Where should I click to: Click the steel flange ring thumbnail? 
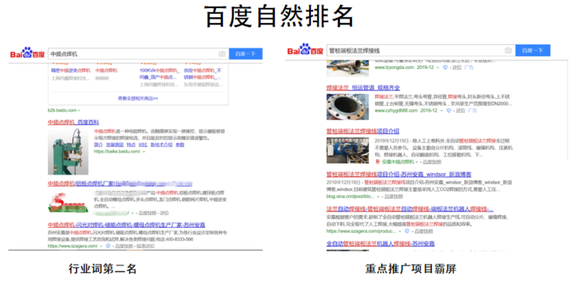(348, 107)
